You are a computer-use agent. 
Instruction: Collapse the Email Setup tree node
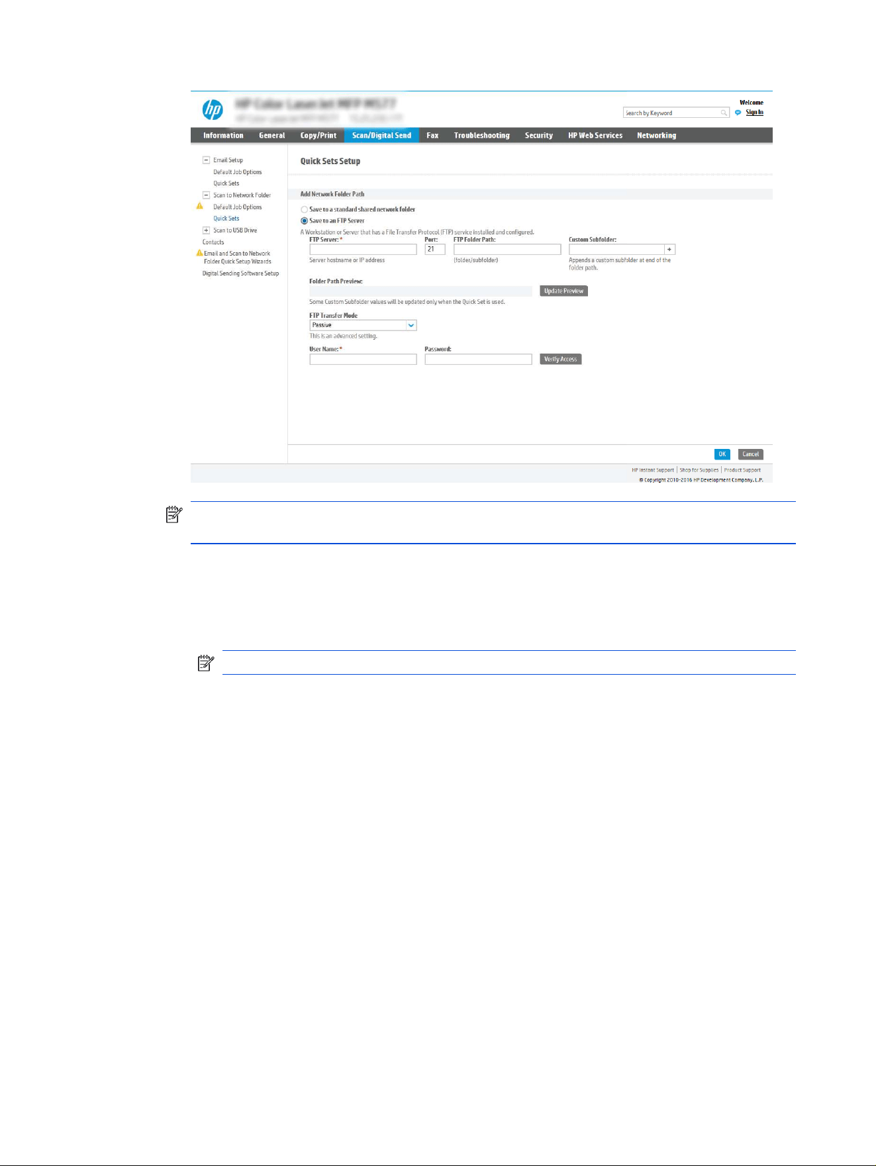coord(206,160)
